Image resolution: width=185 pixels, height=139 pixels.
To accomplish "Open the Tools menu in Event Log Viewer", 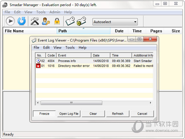I will (x=70, y=48).
